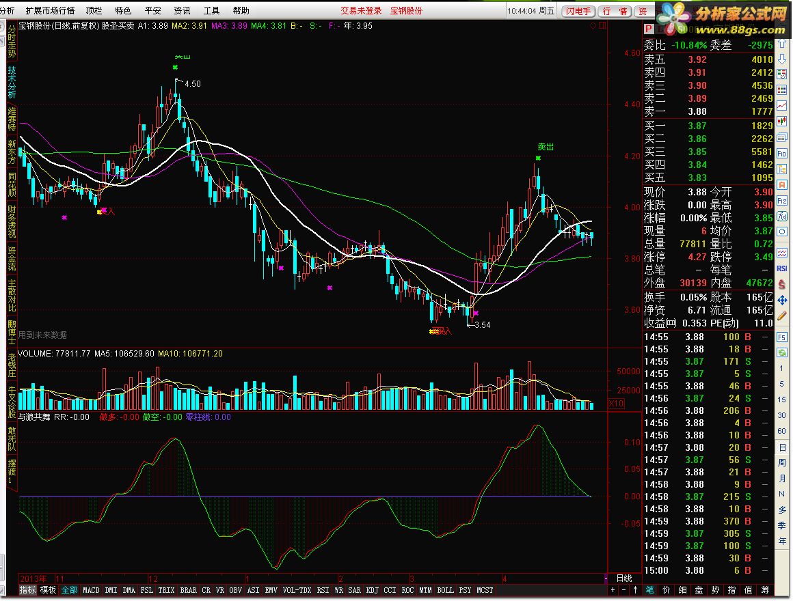
Task: Click the minus zoom button at bottom
Action: pyautogui.click(x=623, y=590)
